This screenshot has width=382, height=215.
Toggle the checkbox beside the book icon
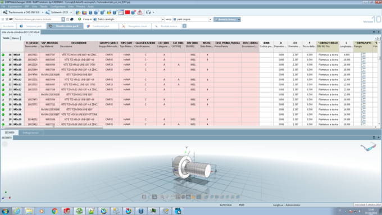point(68,19)
